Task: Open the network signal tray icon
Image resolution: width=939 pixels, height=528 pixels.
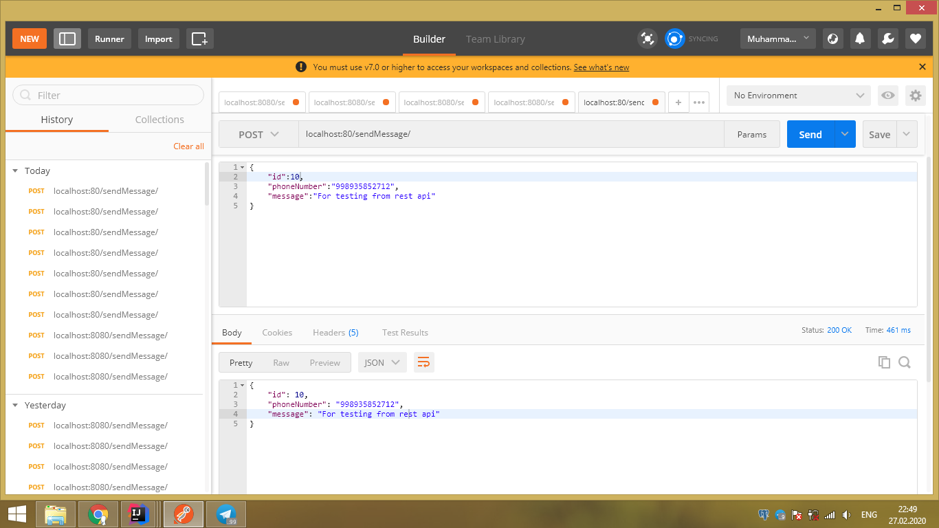Action: click(830, 515)
